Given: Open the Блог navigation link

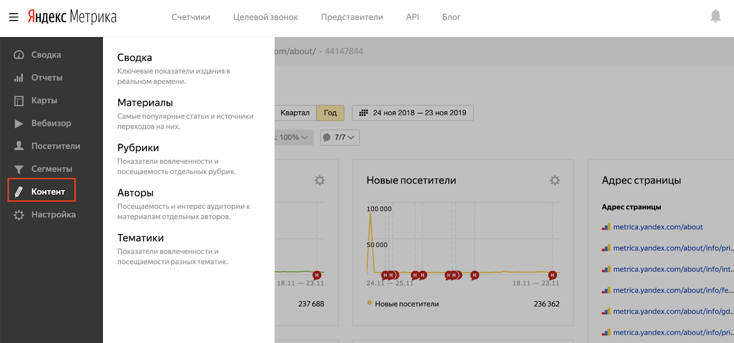Looking at the screenshot, I should point(451,17).
